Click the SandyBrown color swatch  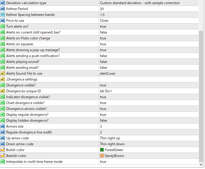pyautogui.click(x=102, y=156)
